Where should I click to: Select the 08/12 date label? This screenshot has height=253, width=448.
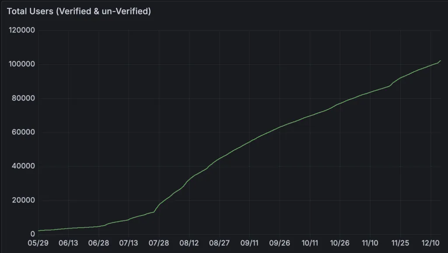pos(189,243)
